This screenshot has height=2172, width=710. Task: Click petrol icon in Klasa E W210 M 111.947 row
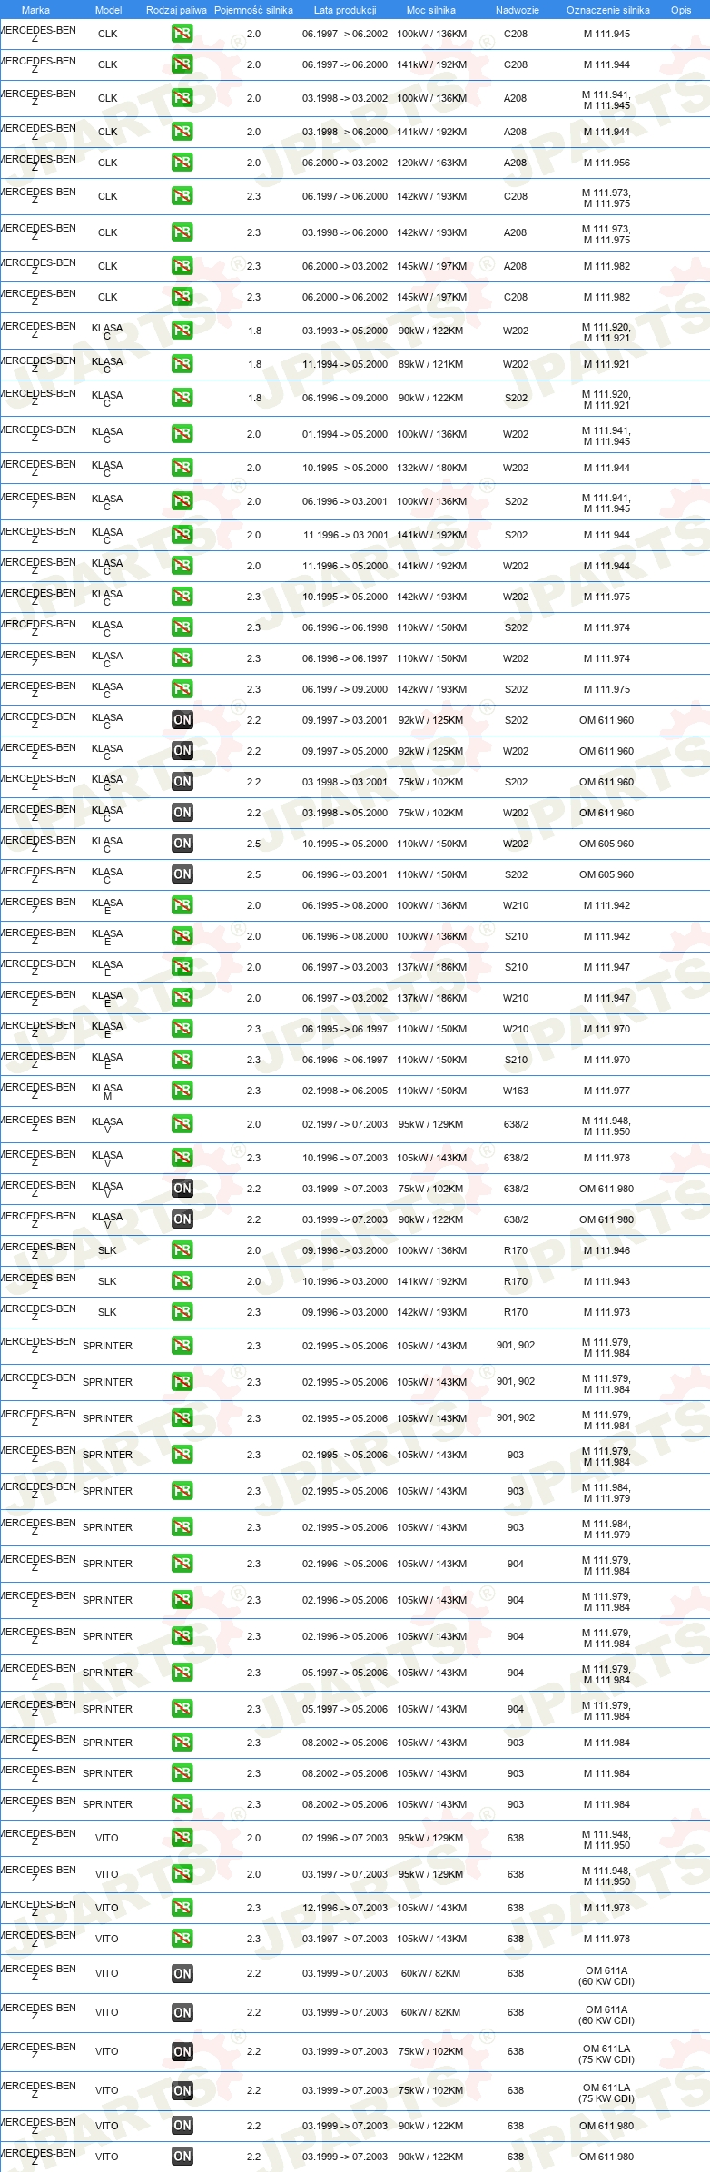tap(182, 998)
